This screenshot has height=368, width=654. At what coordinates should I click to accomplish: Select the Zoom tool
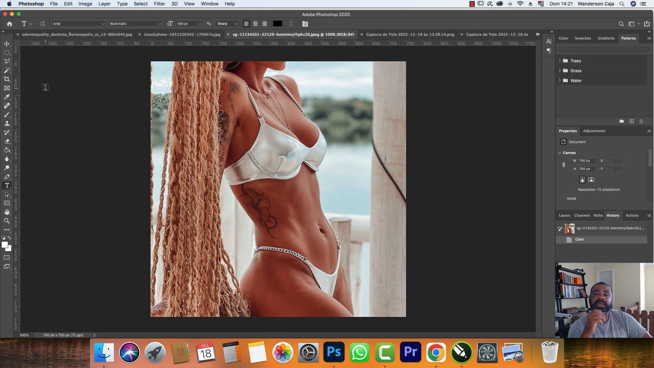pos(7,221)
